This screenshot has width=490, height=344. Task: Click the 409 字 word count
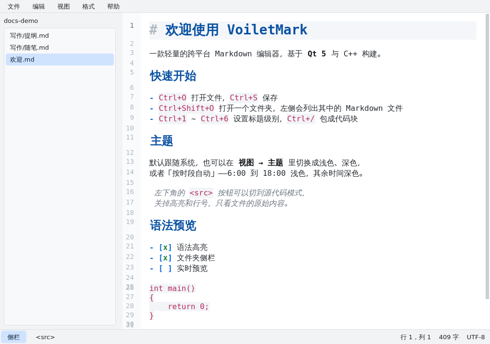click(449, 337)
